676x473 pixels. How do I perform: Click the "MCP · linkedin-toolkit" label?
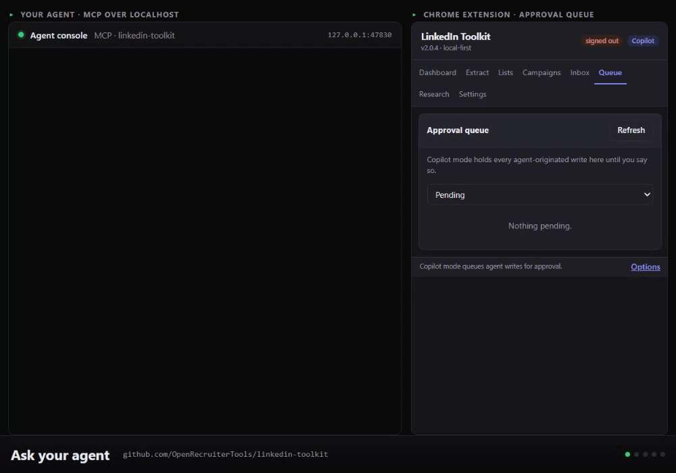pyautogui.click(x=135, y=35)
